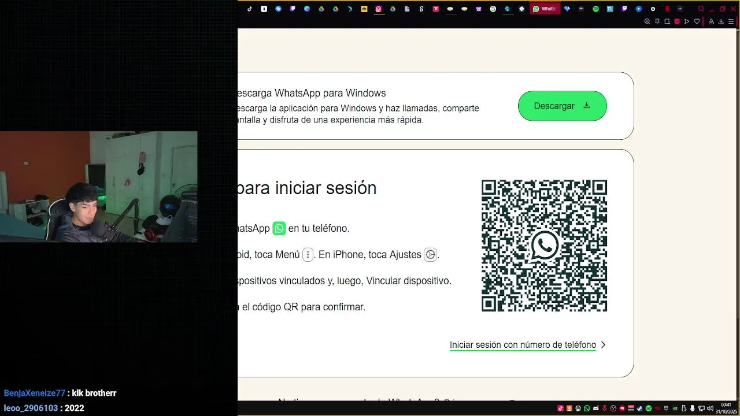Bookmark this page with the heart icon
This screenshot has height=416, width=740.
(x=697, y=21)
